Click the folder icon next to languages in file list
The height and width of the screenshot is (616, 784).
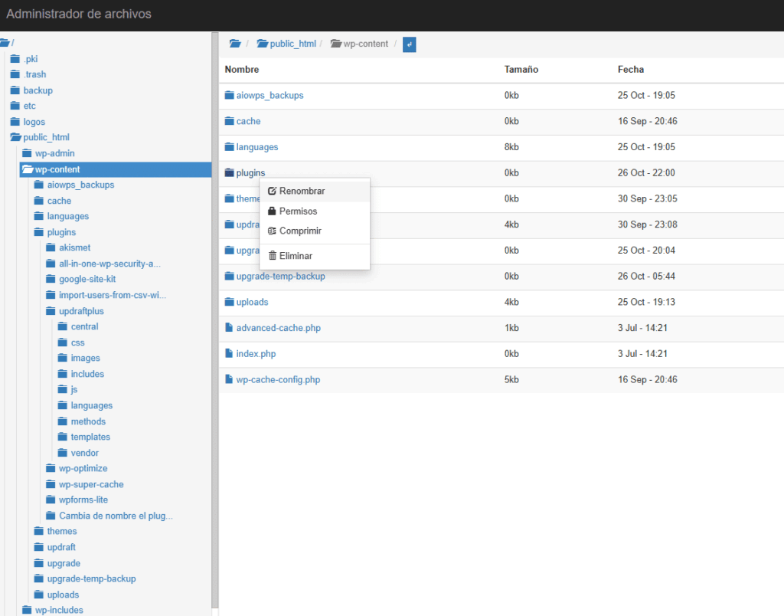pyautogui.click(x=229, y=147)
